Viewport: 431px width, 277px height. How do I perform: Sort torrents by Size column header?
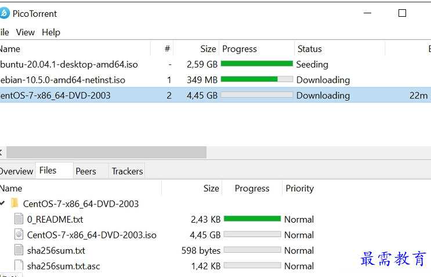pos(208,49)
